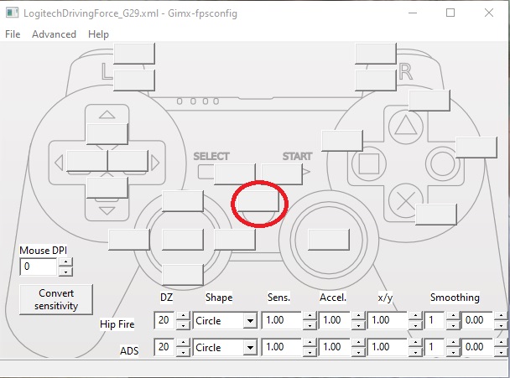The height and width of the screenshot is (378, 510).
Task: Increase ADS Smoothing buffer size from 1
Action: point(453,343)
